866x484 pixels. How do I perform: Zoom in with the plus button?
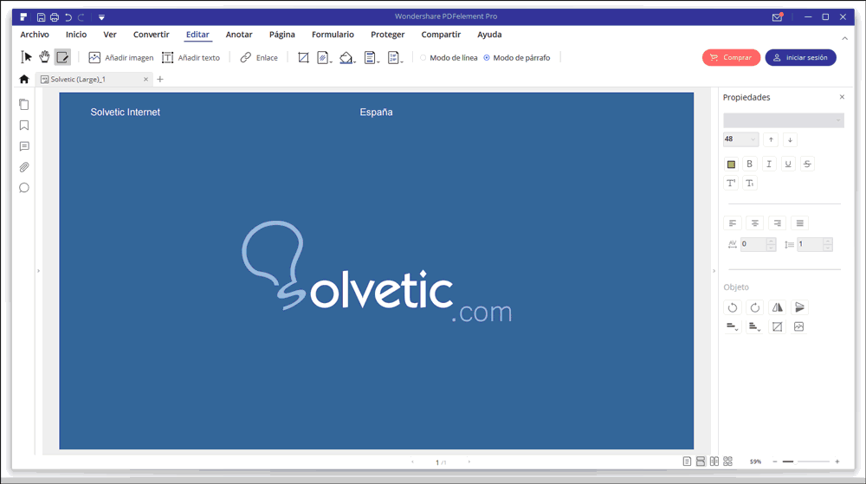pyautogui.click(x=837, y=461)
